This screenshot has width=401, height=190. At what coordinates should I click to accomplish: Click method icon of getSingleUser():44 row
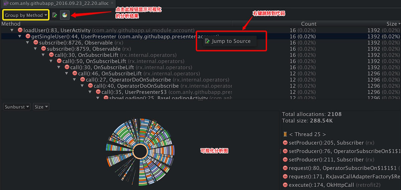click(28, 36)
